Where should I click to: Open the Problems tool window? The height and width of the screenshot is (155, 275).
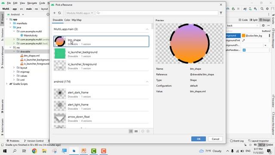click(13, 141)
